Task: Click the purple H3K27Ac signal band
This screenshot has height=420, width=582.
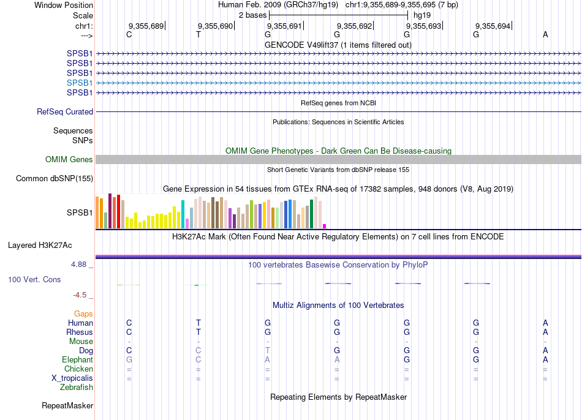Action: click(x=338, y=257)
